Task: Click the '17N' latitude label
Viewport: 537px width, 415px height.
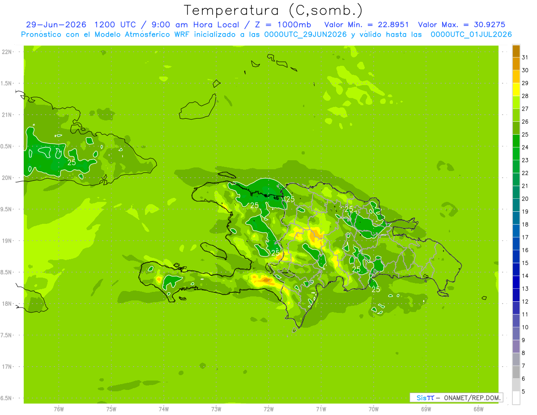Action: 6,367
